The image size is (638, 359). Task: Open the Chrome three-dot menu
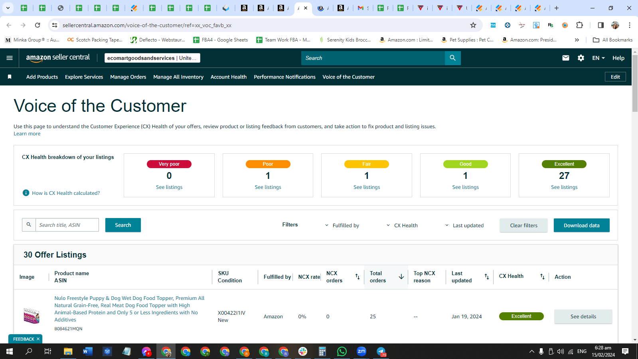tap(630, 25)
